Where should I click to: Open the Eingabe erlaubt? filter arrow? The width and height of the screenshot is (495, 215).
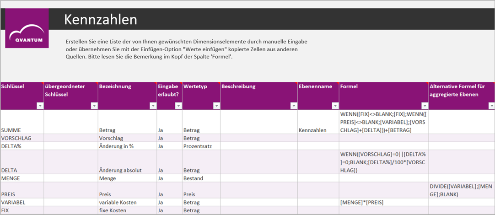178,106
